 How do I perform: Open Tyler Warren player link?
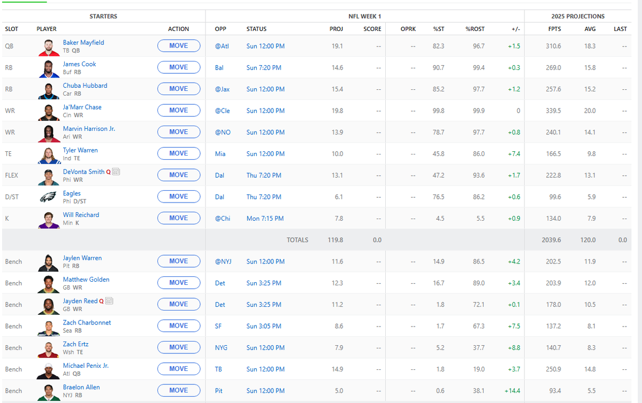[80, 150]
